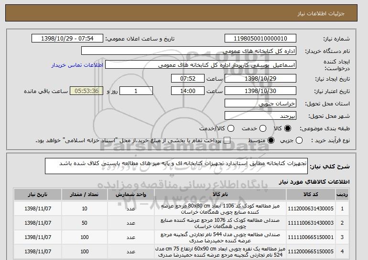Click the countdown timer 05:53:36
The height and width of the screenshot is (260, 368).
point(87,91)
